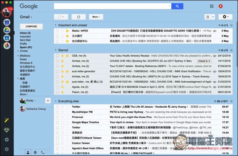
Task: Click the Google logo
Action: point(29,6)
